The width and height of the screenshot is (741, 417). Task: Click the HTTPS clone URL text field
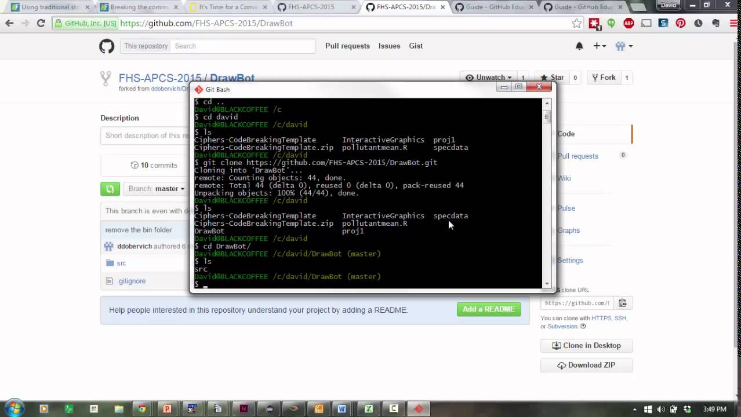pos(577,303)
